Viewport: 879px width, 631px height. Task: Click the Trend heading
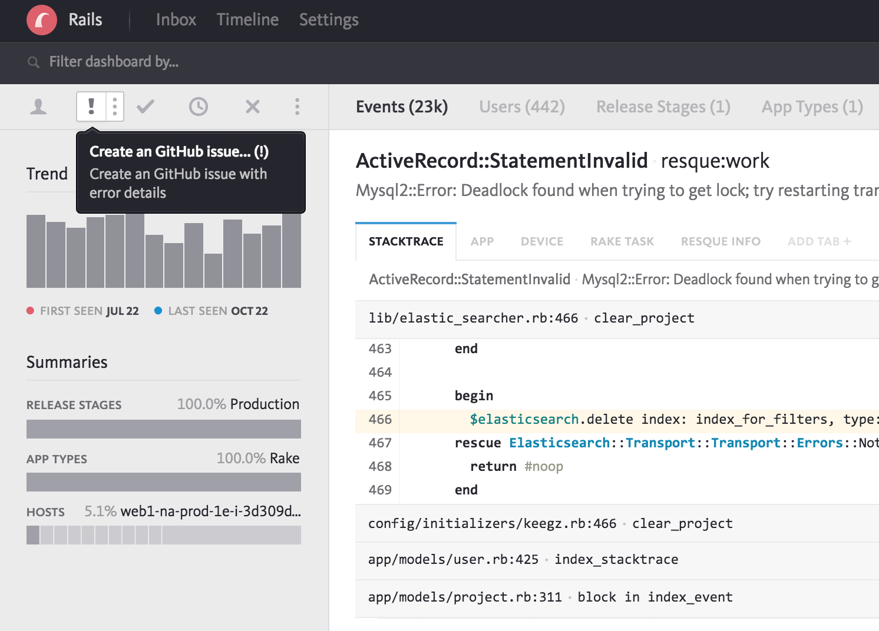tap(47, 174)
